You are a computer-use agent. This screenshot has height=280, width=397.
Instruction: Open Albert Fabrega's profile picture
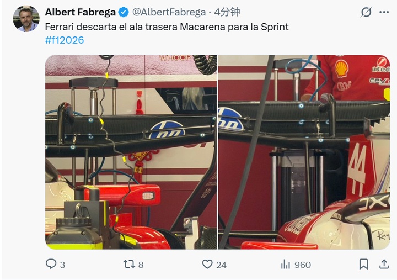tap(26, 19)
